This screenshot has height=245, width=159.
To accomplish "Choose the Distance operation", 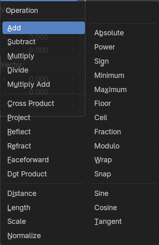I will coord(44,193).
